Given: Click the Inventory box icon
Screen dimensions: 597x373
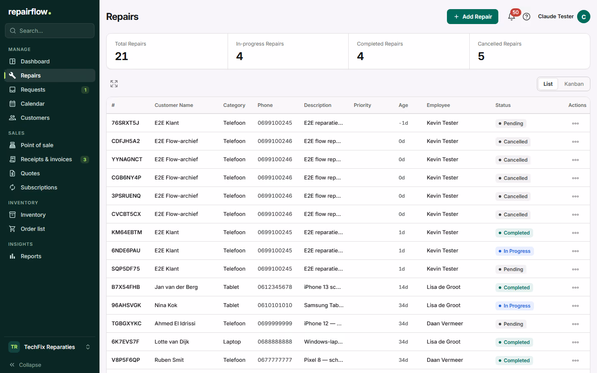Looking at the screenshot, I should pos(12,215).
